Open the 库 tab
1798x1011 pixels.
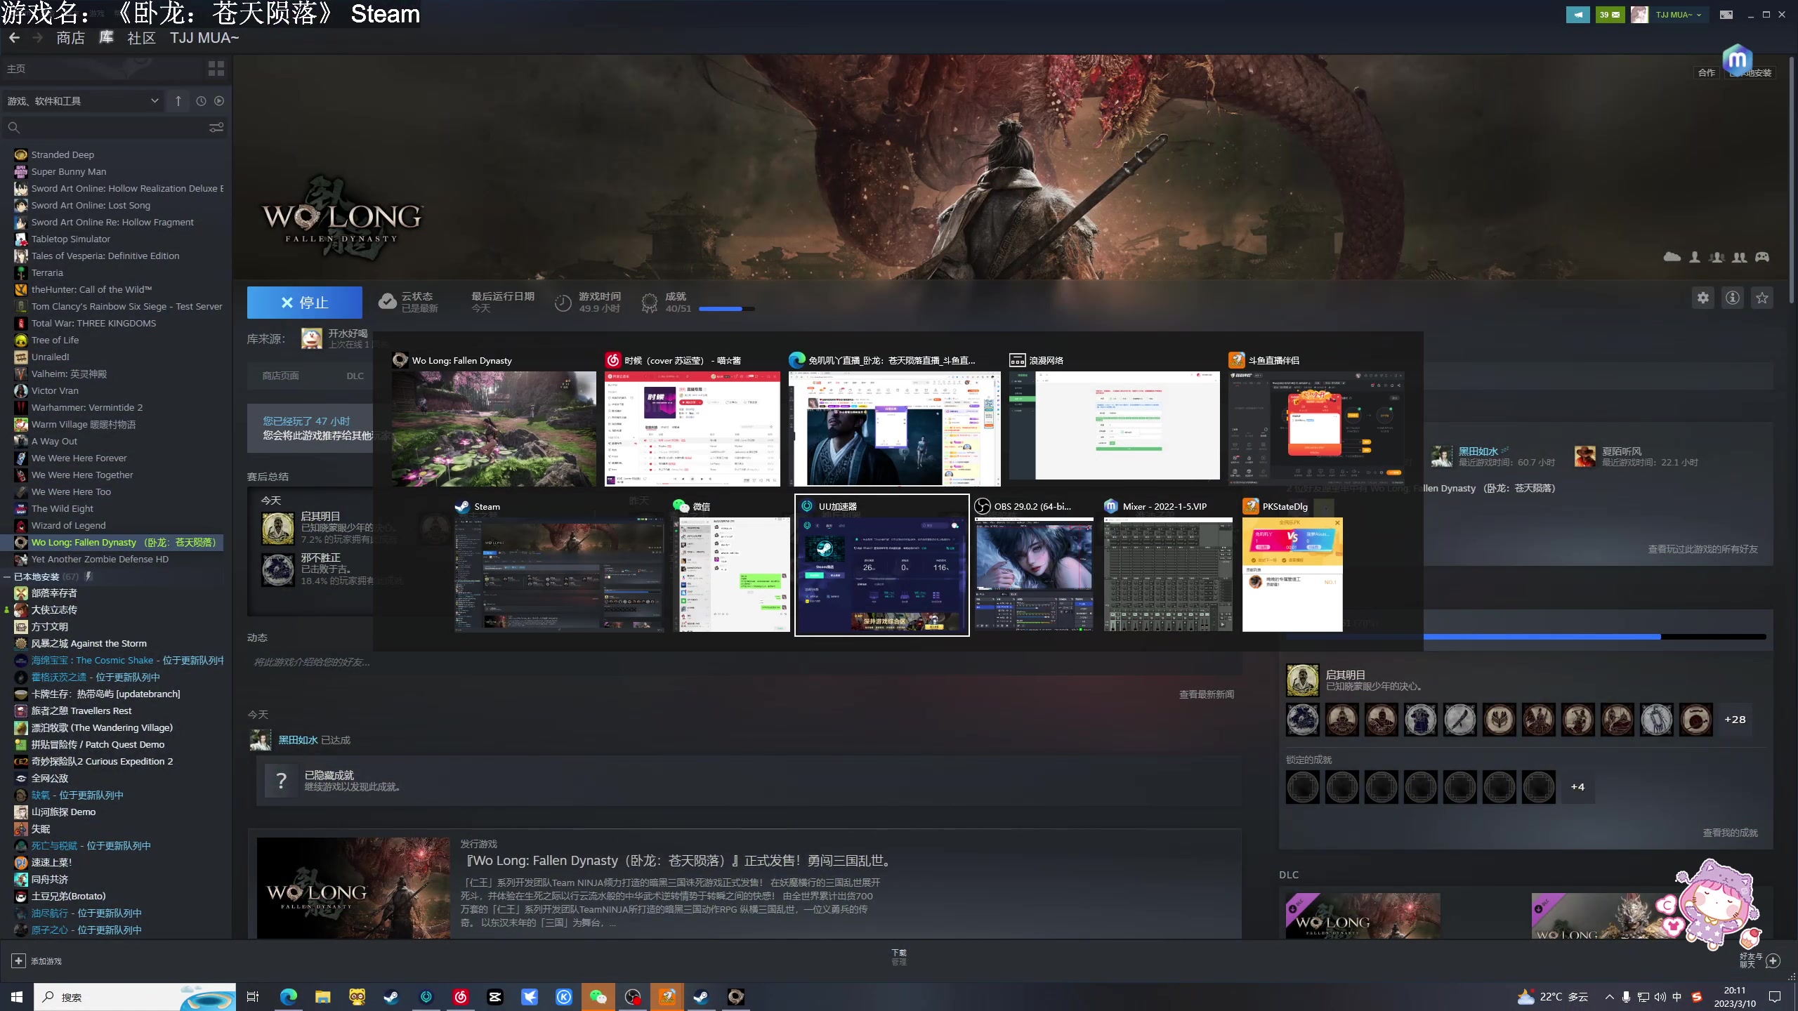[106, 38]
